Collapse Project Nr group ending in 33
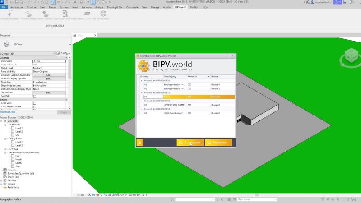Viewport: 361px width, 203px height. 142,101
